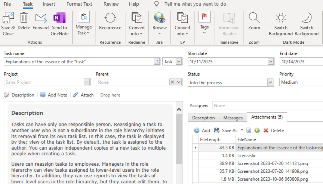Expand the Manage Task menu
This screenshot has width=323, height=184.
tap(83, 23)
